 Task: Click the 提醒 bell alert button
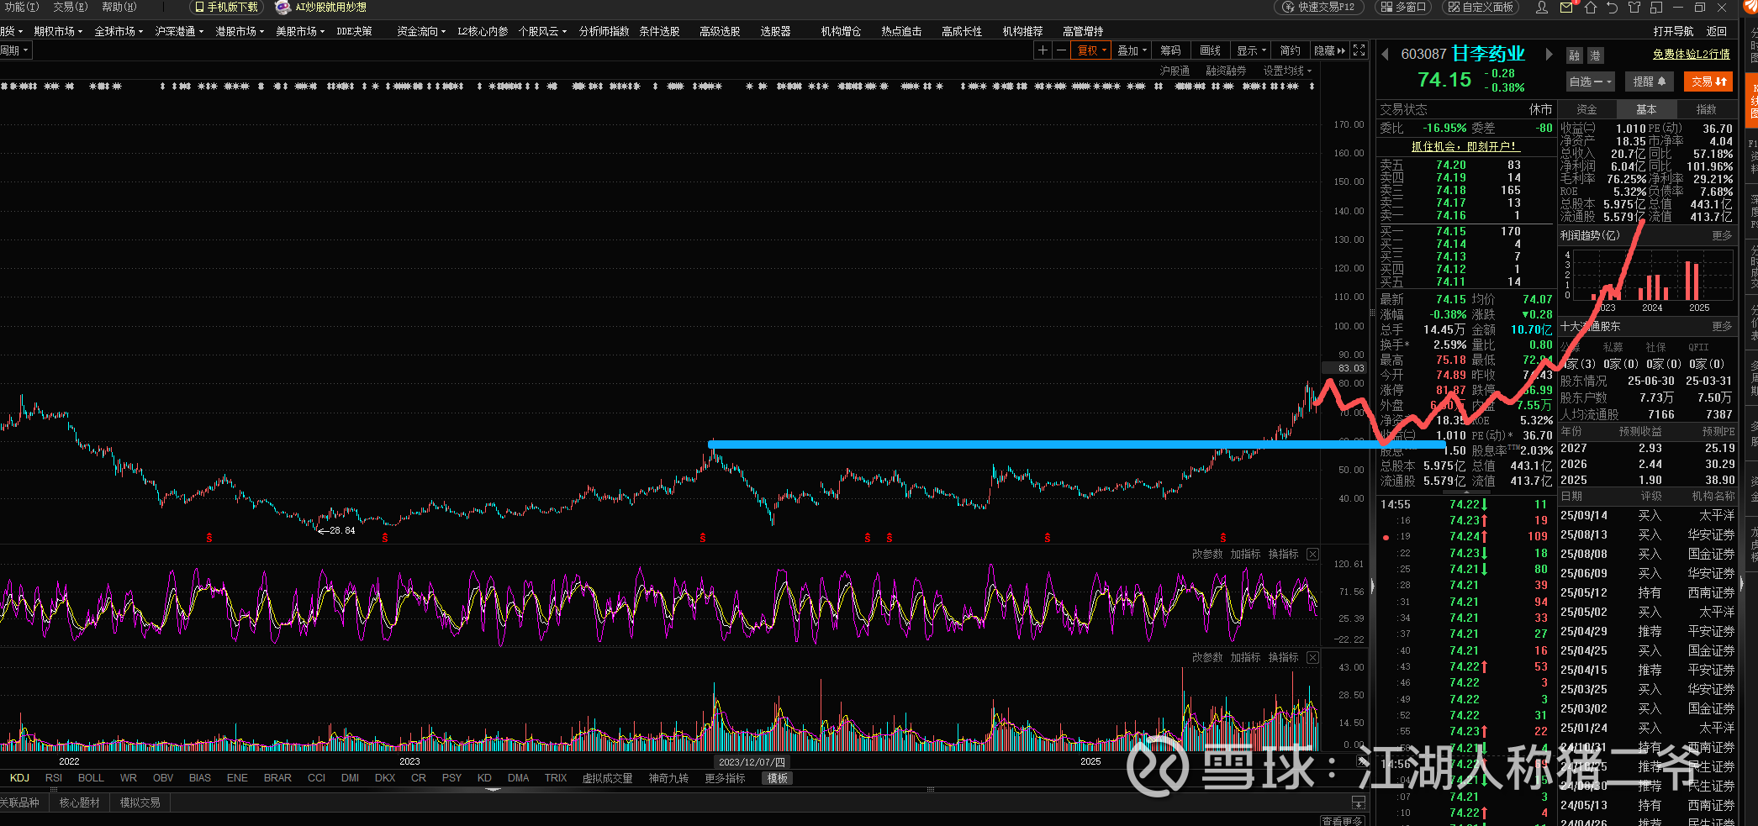[x=1649, y=82]
